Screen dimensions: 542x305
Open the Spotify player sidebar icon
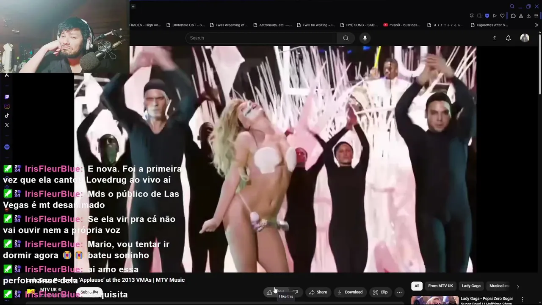click(x=7, y=147)
